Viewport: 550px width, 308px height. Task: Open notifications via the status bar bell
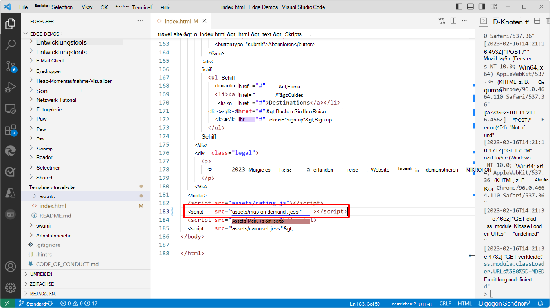pyautogui.click(x=540, y=303)
